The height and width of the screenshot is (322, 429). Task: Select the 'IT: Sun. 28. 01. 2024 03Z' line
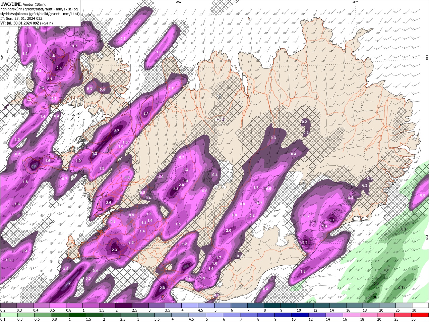21,18
